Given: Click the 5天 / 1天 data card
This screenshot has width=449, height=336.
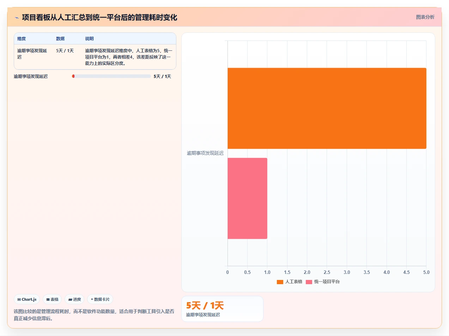Looking at the screenshot, I should [x=222, y=309].
